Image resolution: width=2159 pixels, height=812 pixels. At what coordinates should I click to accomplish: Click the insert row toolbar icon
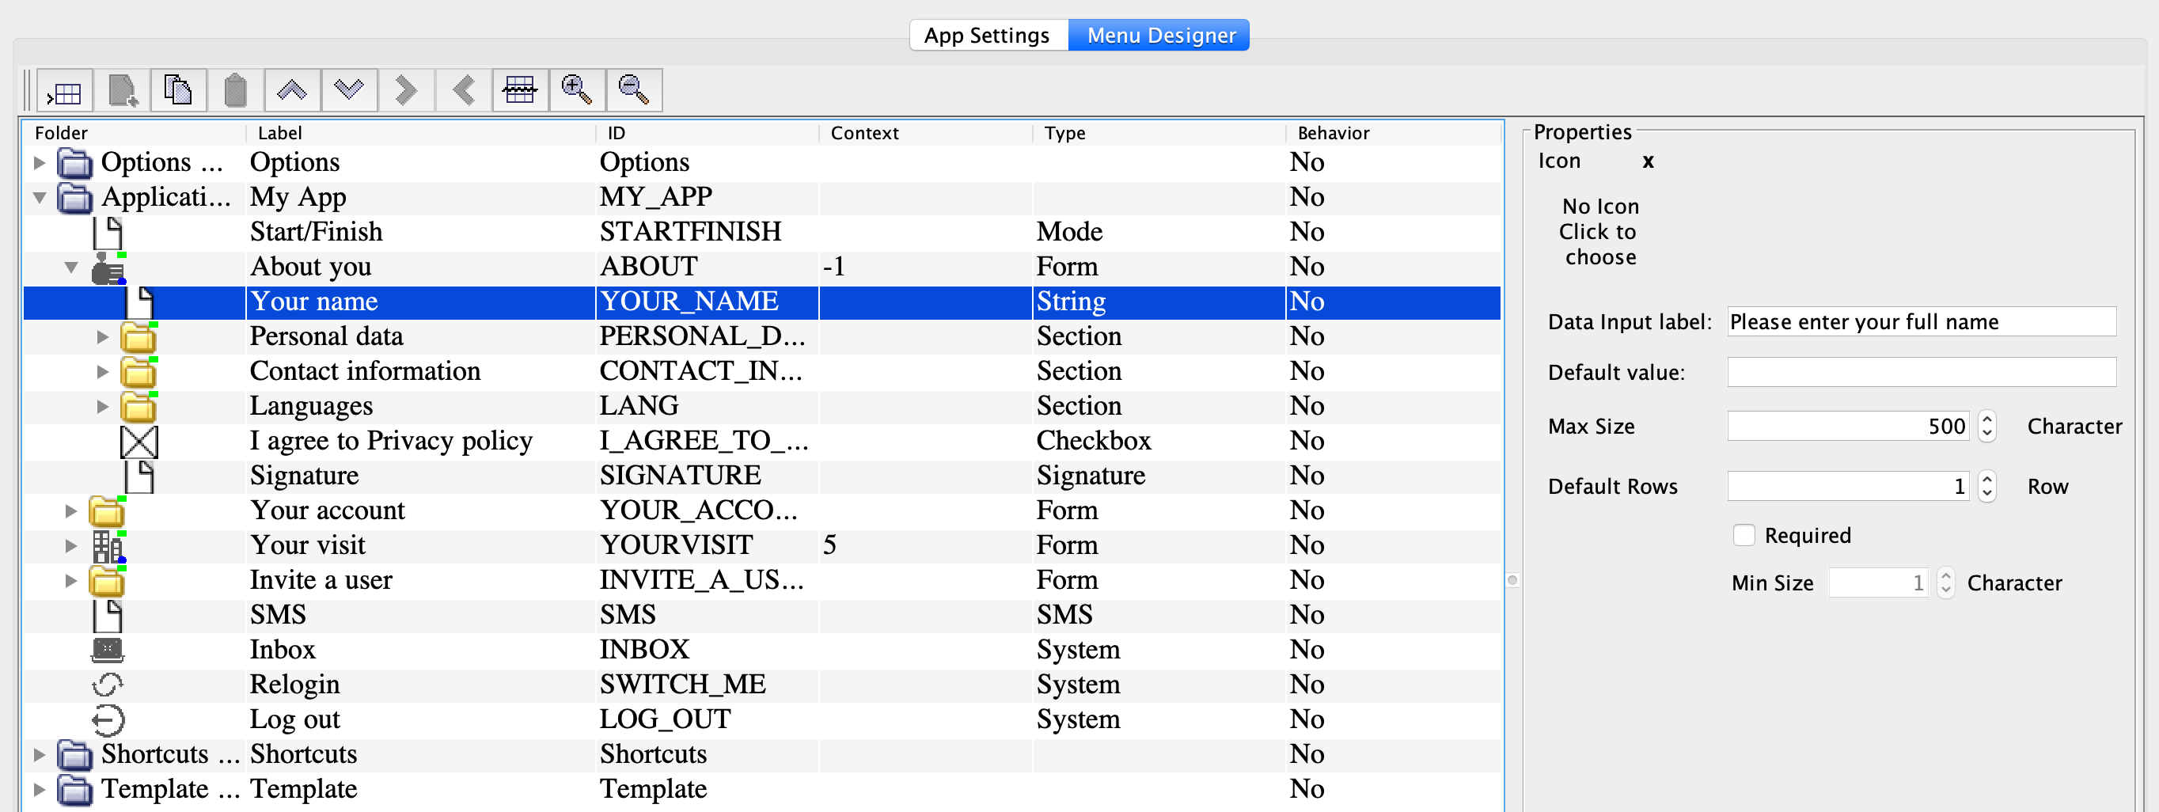click(65, 90)
